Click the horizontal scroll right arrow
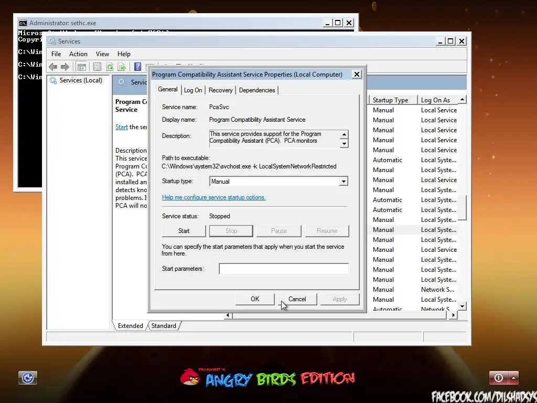Screen dimensions: 537x403 click(454, 315)
